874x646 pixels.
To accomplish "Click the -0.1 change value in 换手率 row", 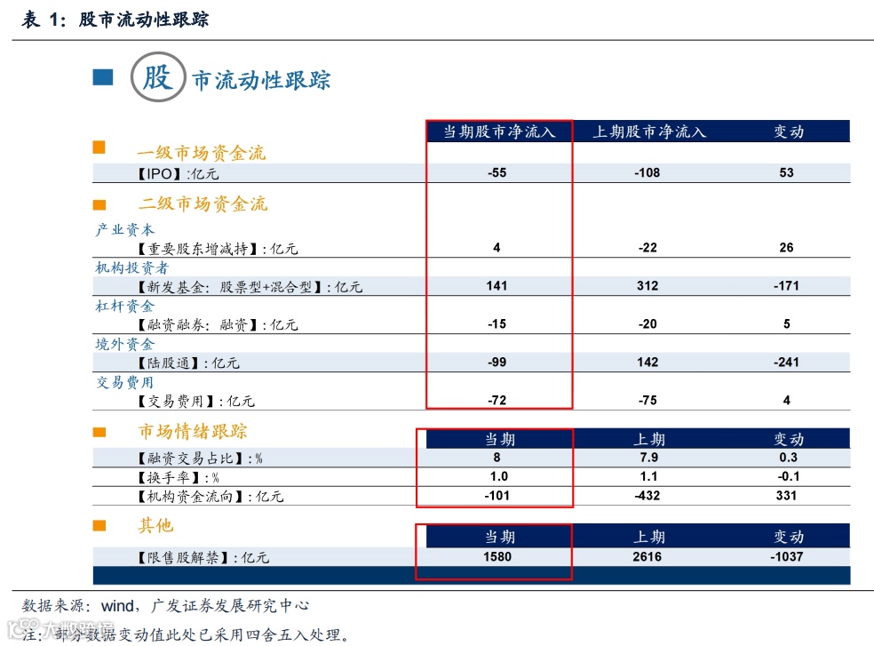I will pos(789,476).
